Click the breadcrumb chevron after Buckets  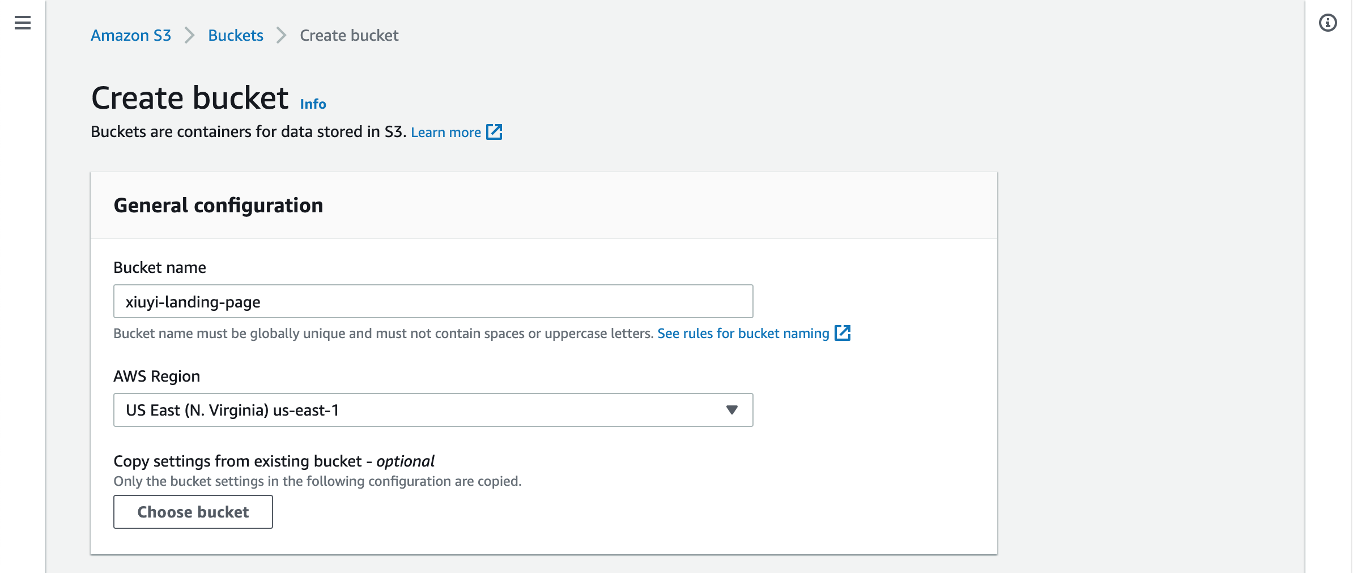282,35
